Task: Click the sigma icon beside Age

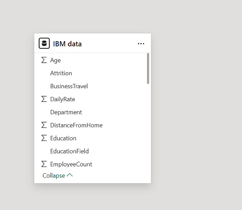Action: pos(44,60)
